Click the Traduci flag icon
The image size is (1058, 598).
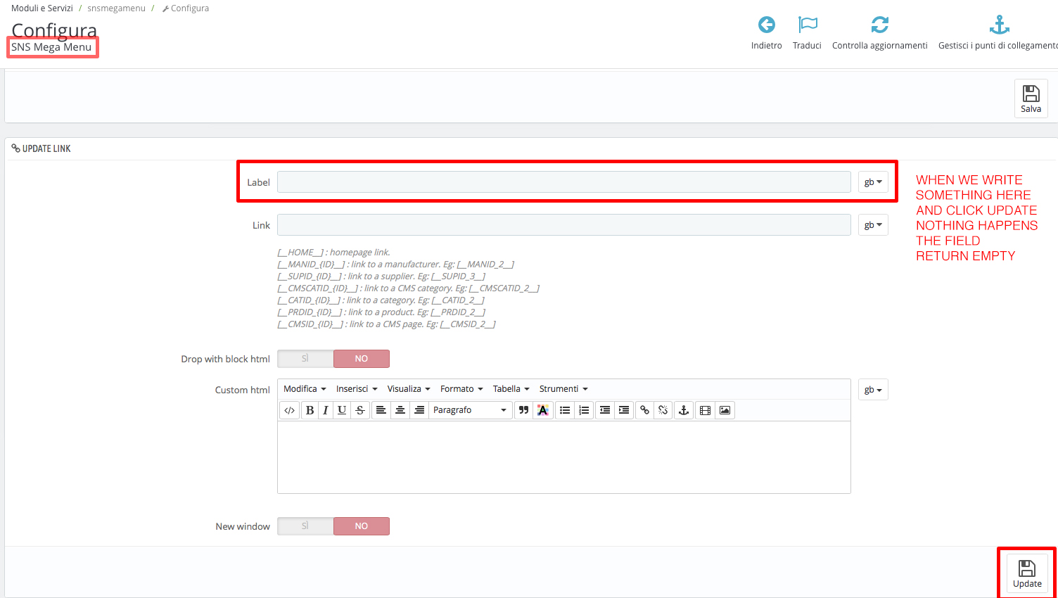click(x=807, y=25)
